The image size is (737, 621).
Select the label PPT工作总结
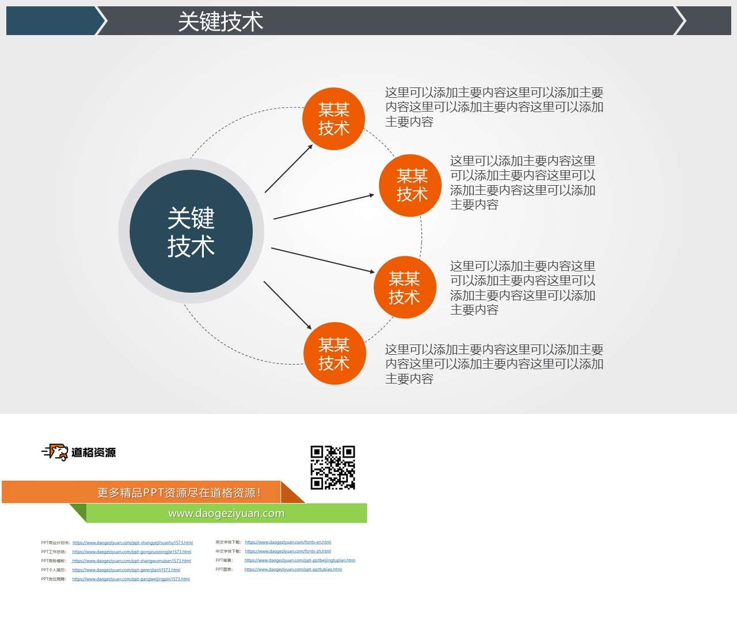pyautogui.click(x=54, y=551)
